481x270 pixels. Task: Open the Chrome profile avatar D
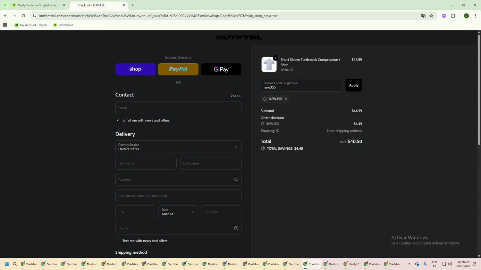(467, 16)
